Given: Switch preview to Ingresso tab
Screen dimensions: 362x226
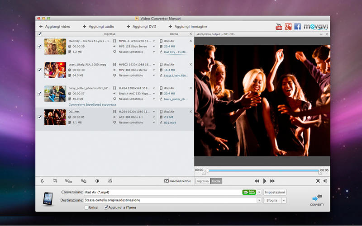Looking at the screenshot, I should [203, 181].
